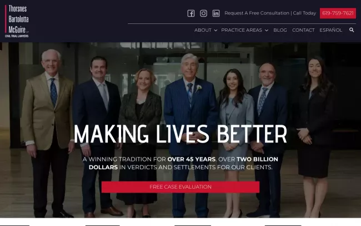This screenshot has width=361, height=226.
Task: Click Request A Free Consultation text
Action: [x=257, y=13]
